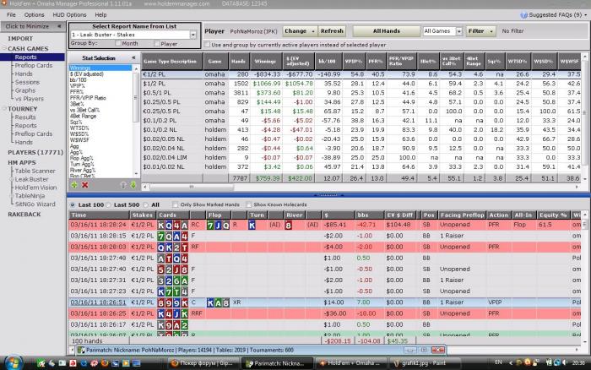The width and height of the screenshot is (591, 370).
Task: Click the Click to Minimize button
Action: click(x=33, y=26)
